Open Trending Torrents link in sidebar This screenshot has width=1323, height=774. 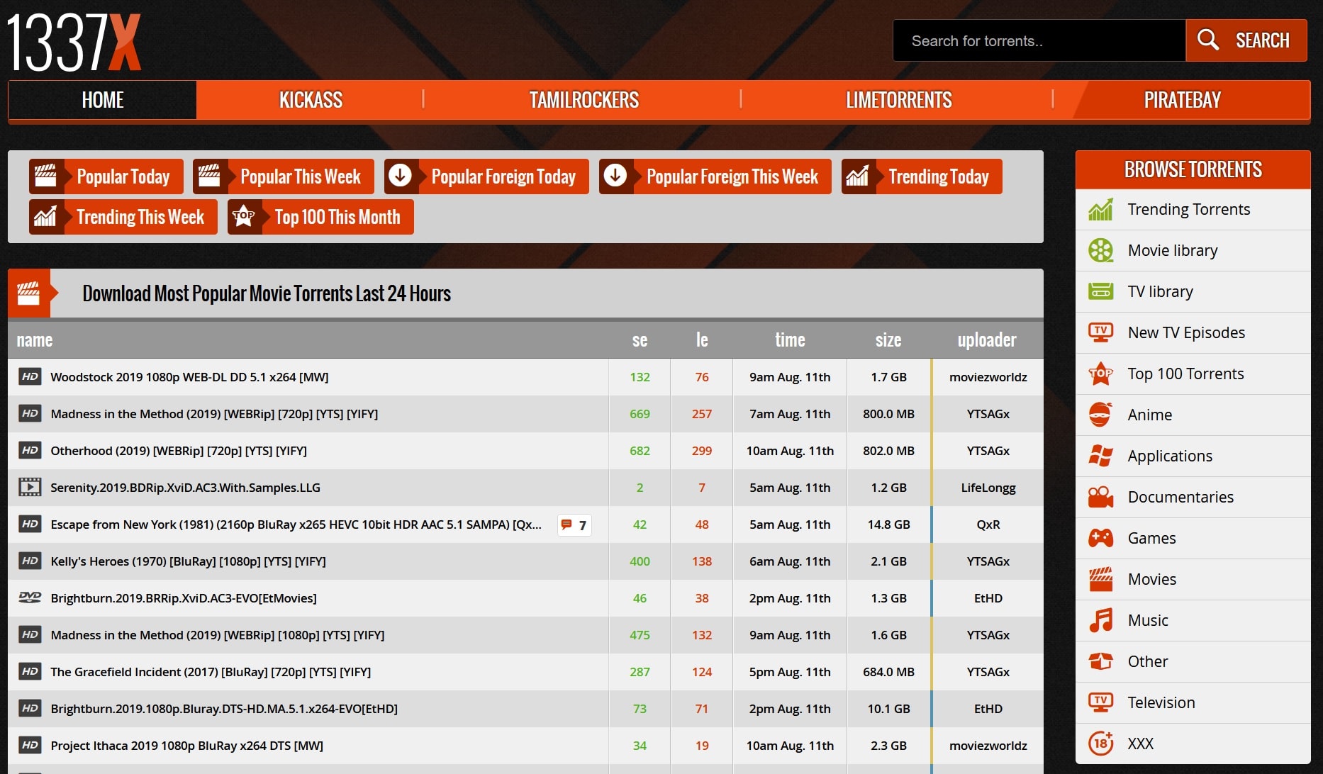pos(1188,209)
